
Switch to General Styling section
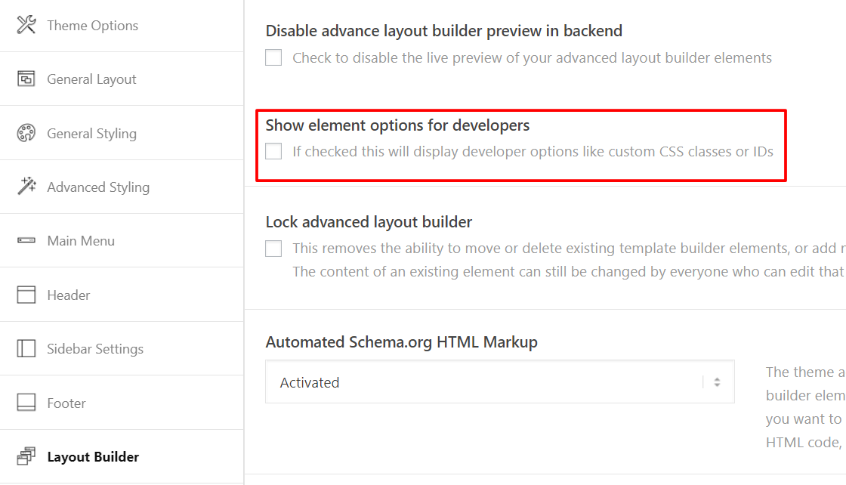(91, 134)
